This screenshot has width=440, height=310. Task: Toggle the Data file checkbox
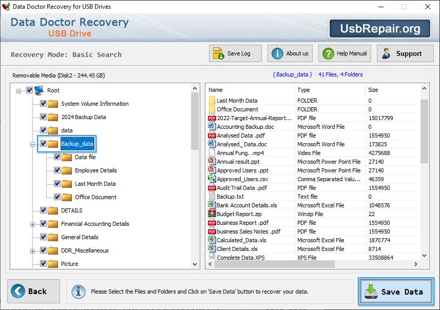click(57, 157)
